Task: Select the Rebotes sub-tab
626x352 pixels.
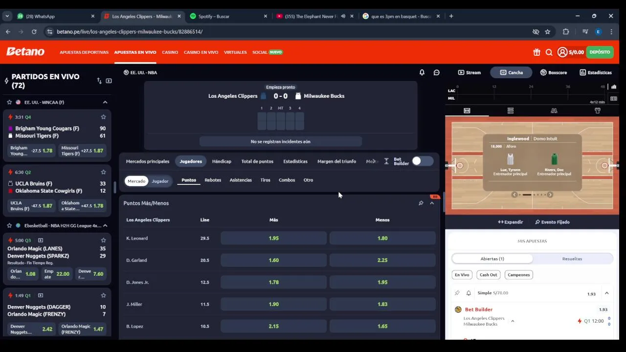Action: tap(213, 180)
